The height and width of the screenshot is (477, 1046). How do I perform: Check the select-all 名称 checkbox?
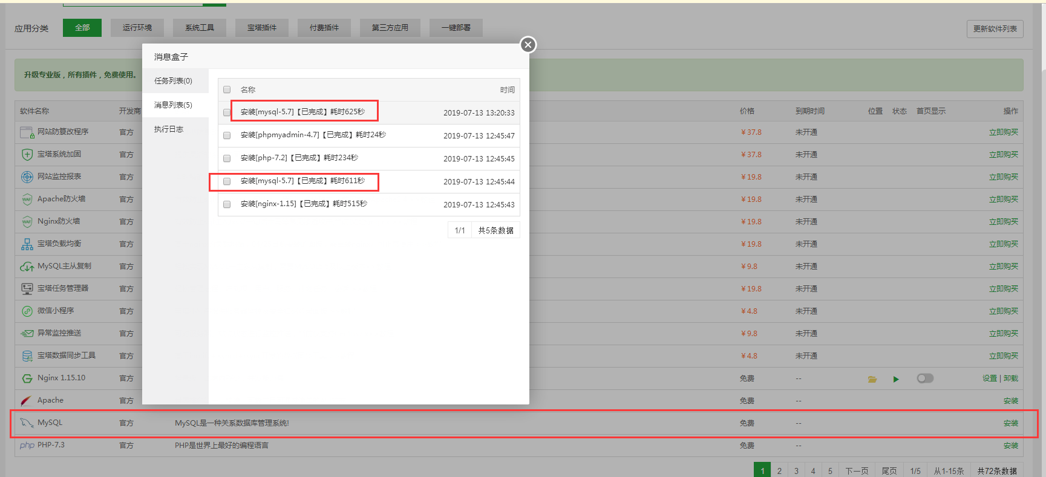point(227,89)
